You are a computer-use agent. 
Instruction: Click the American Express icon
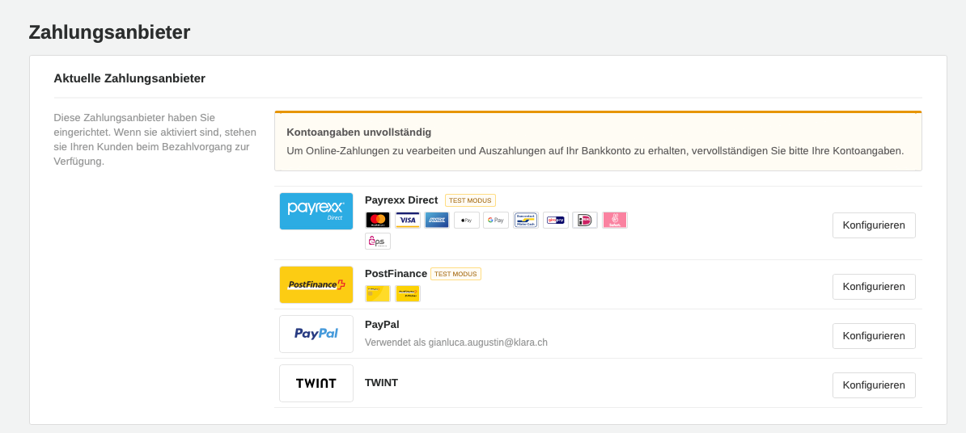(437, 221)
